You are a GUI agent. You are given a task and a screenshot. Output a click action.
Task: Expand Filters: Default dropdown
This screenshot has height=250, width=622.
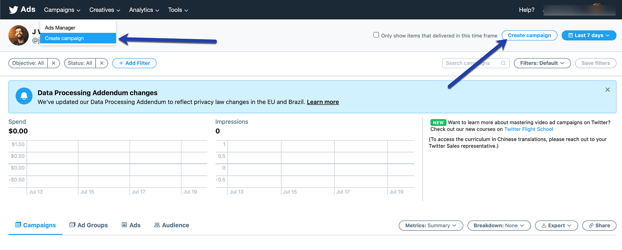[542, 63]
